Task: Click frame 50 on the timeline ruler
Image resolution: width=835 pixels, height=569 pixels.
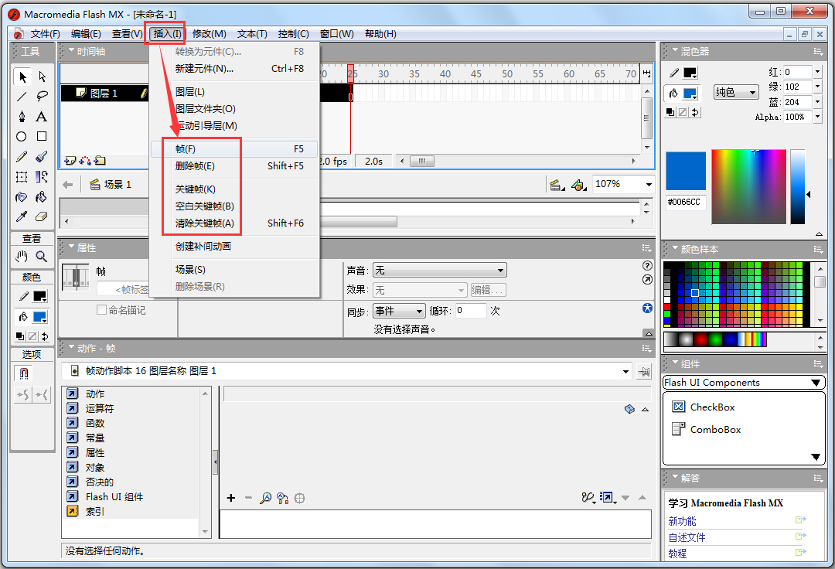Action: [x=507, y=74]
